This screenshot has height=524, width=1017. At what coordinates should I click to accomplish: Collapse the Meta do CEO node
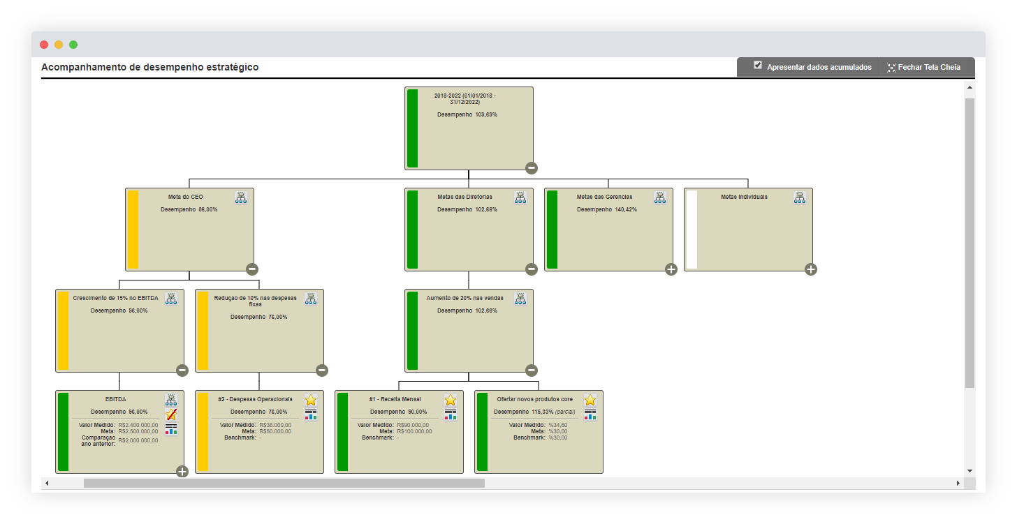[x=252, y=269]
